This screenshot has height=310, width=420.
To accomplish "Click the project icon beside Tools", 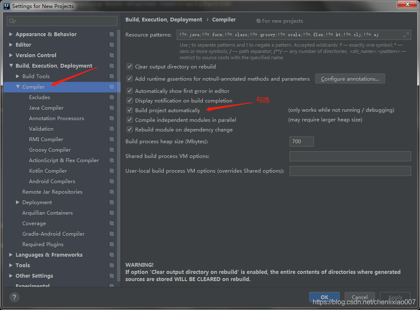I will [112, 265].
